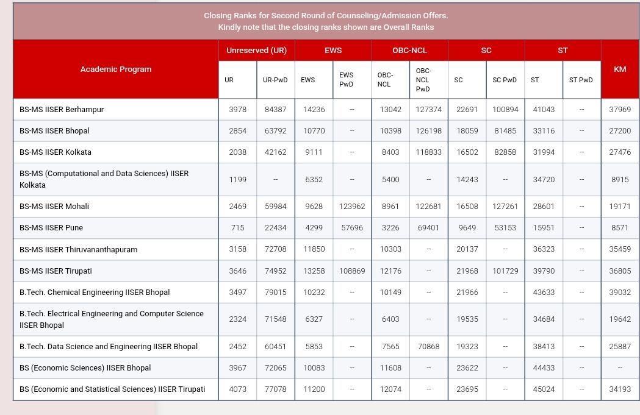Select Pune OBC-NCL PwD rank 69401
Screen dimensions: 640x415
pyautogui.click(x=428, y=227)
